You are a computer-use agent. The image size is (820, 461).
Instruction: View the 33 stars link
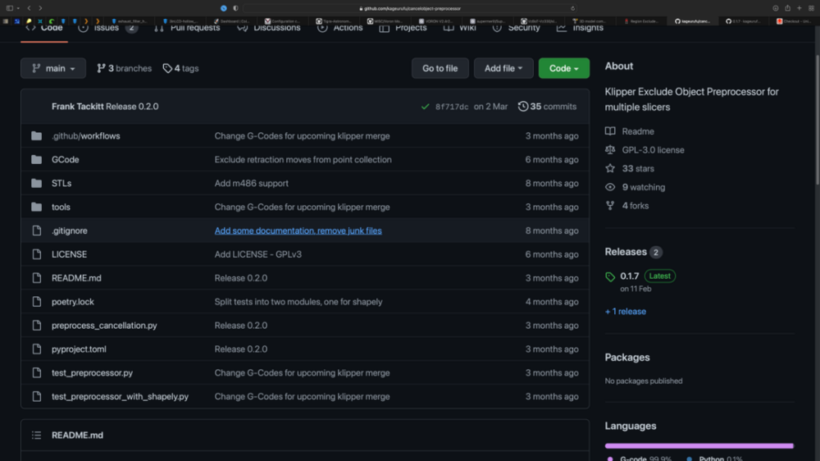(630, 168)
